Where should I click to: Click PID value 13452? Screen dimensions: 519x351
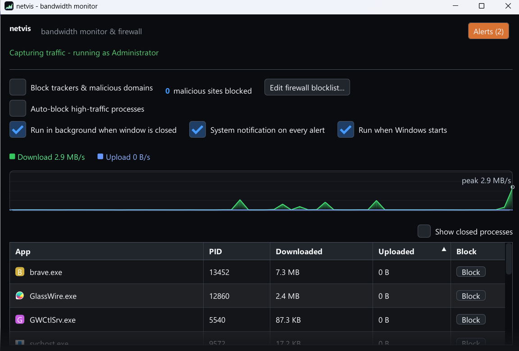point(219,272)
